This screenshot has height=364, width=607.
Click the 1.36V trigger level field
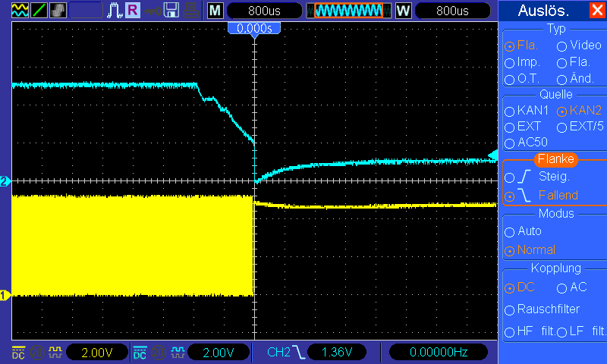[x=336, y=352]
